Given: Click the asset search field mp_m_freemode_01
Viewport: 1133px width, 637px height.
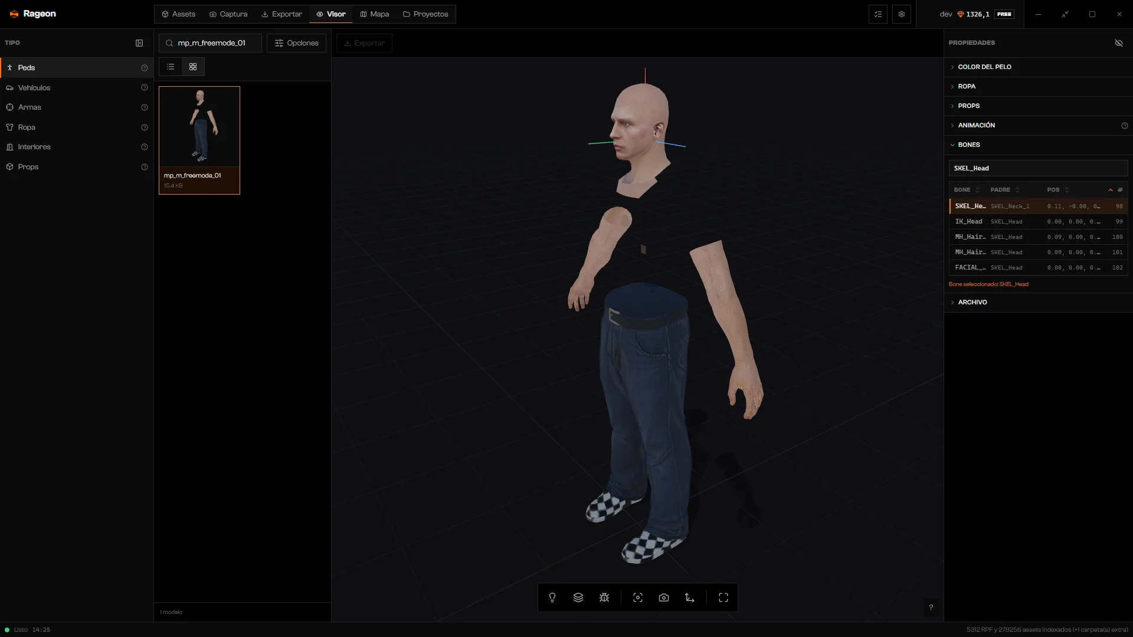Looking at the screenshot, I should [210, 43].
